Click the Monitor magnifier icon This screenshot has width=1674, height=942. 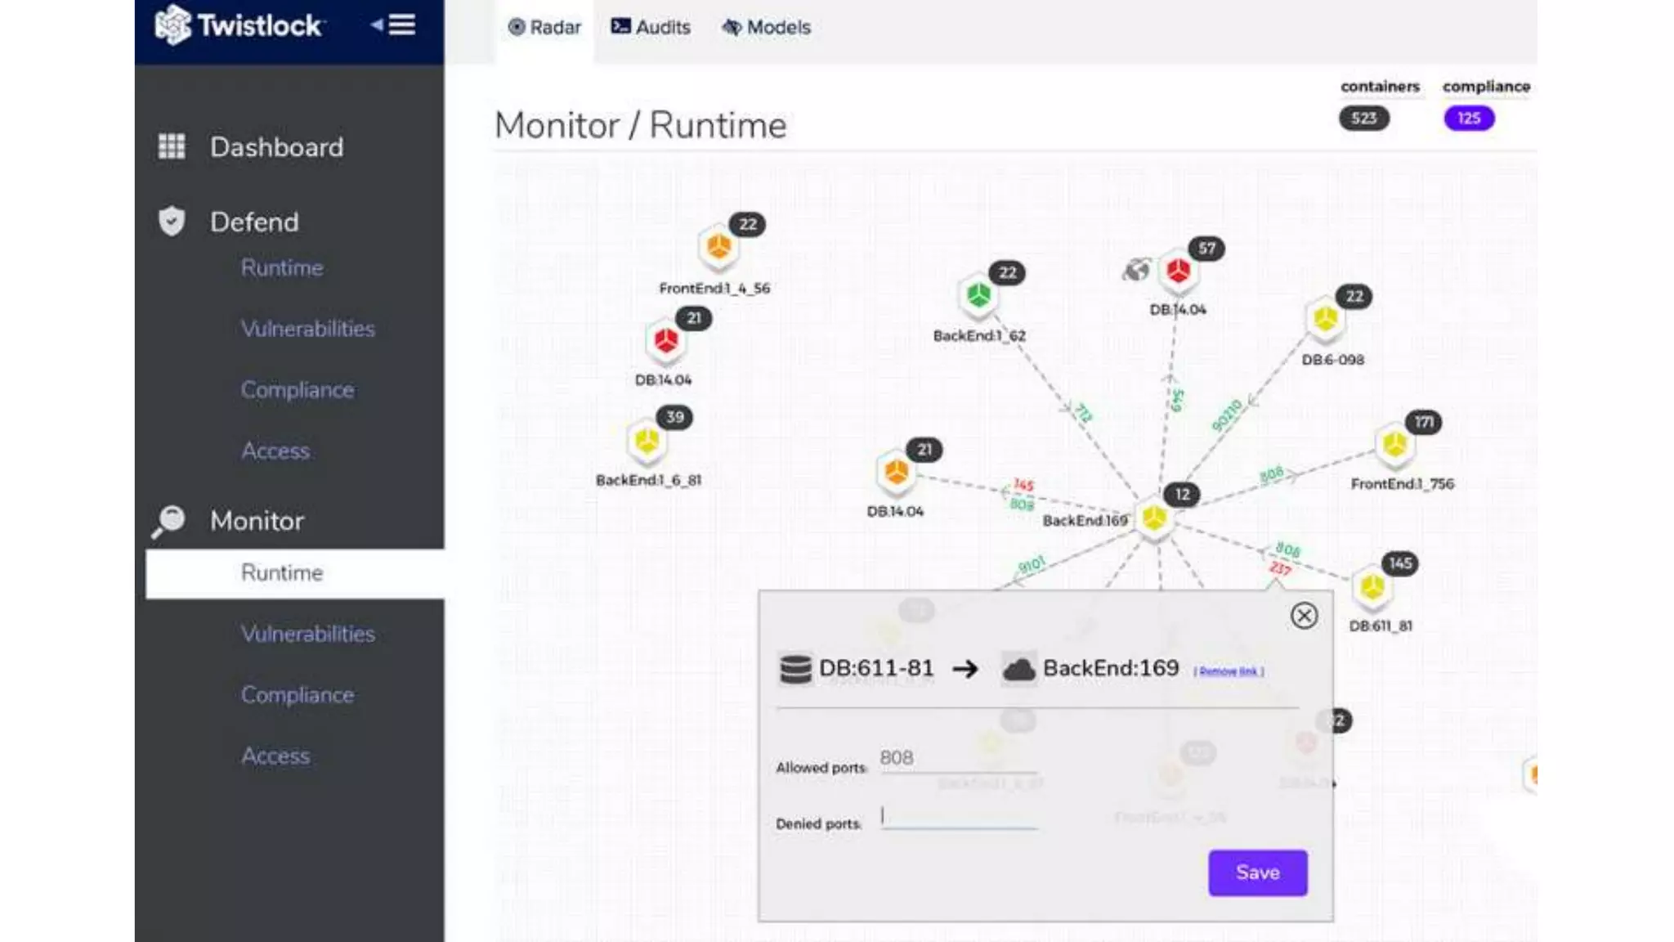click(170, 520)
